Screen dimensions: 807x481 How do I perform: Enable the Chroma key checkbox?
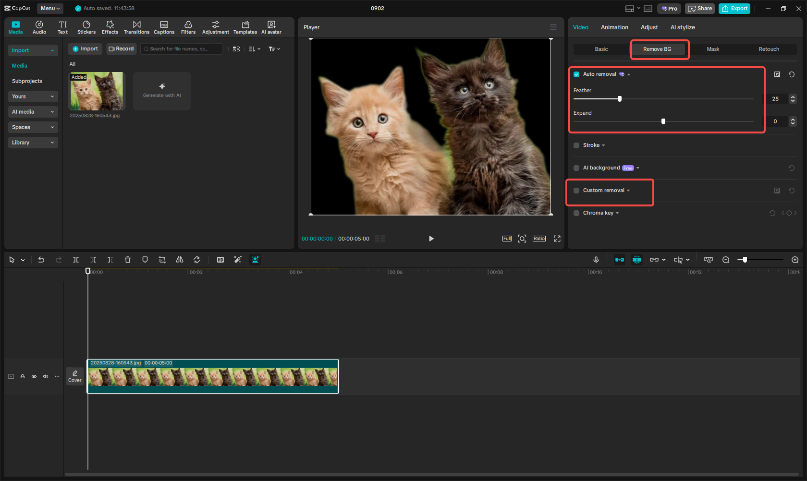[576, 213]
